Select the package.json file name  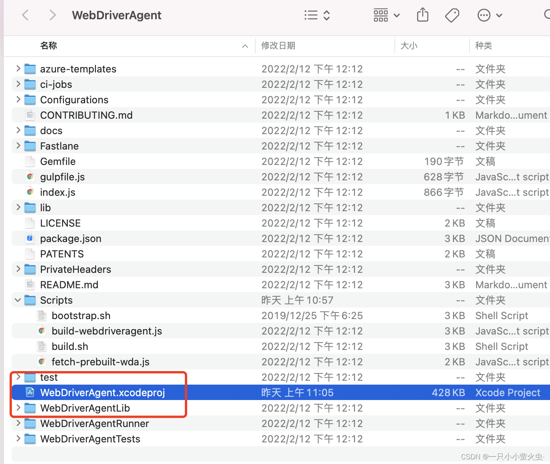(x=71, y=239)
